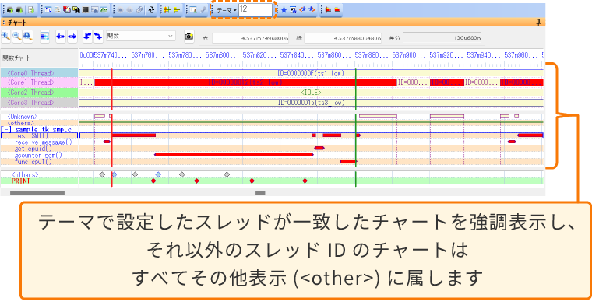592x305 pixels.
Task: Click the leftmost gray others diamond marker
Action: 102,174
